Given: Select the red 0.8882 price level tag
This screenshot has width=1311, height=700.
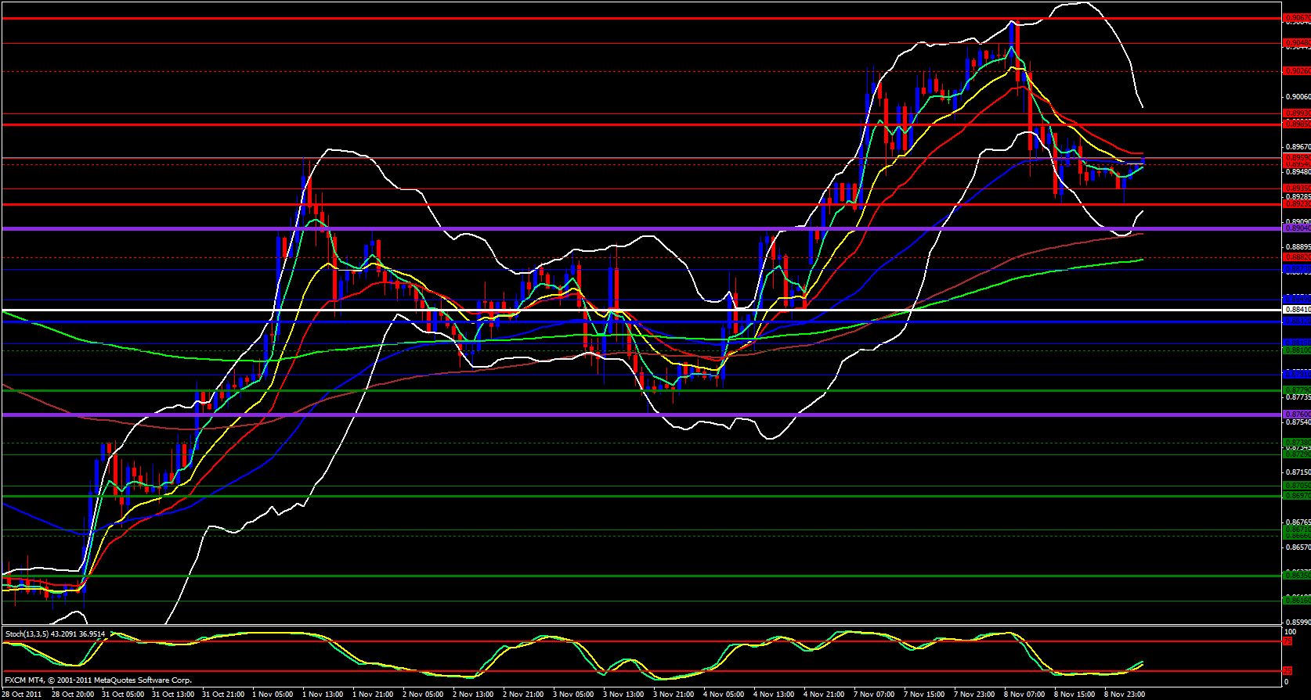Looking at the screenshot, I should (1297, 257).
